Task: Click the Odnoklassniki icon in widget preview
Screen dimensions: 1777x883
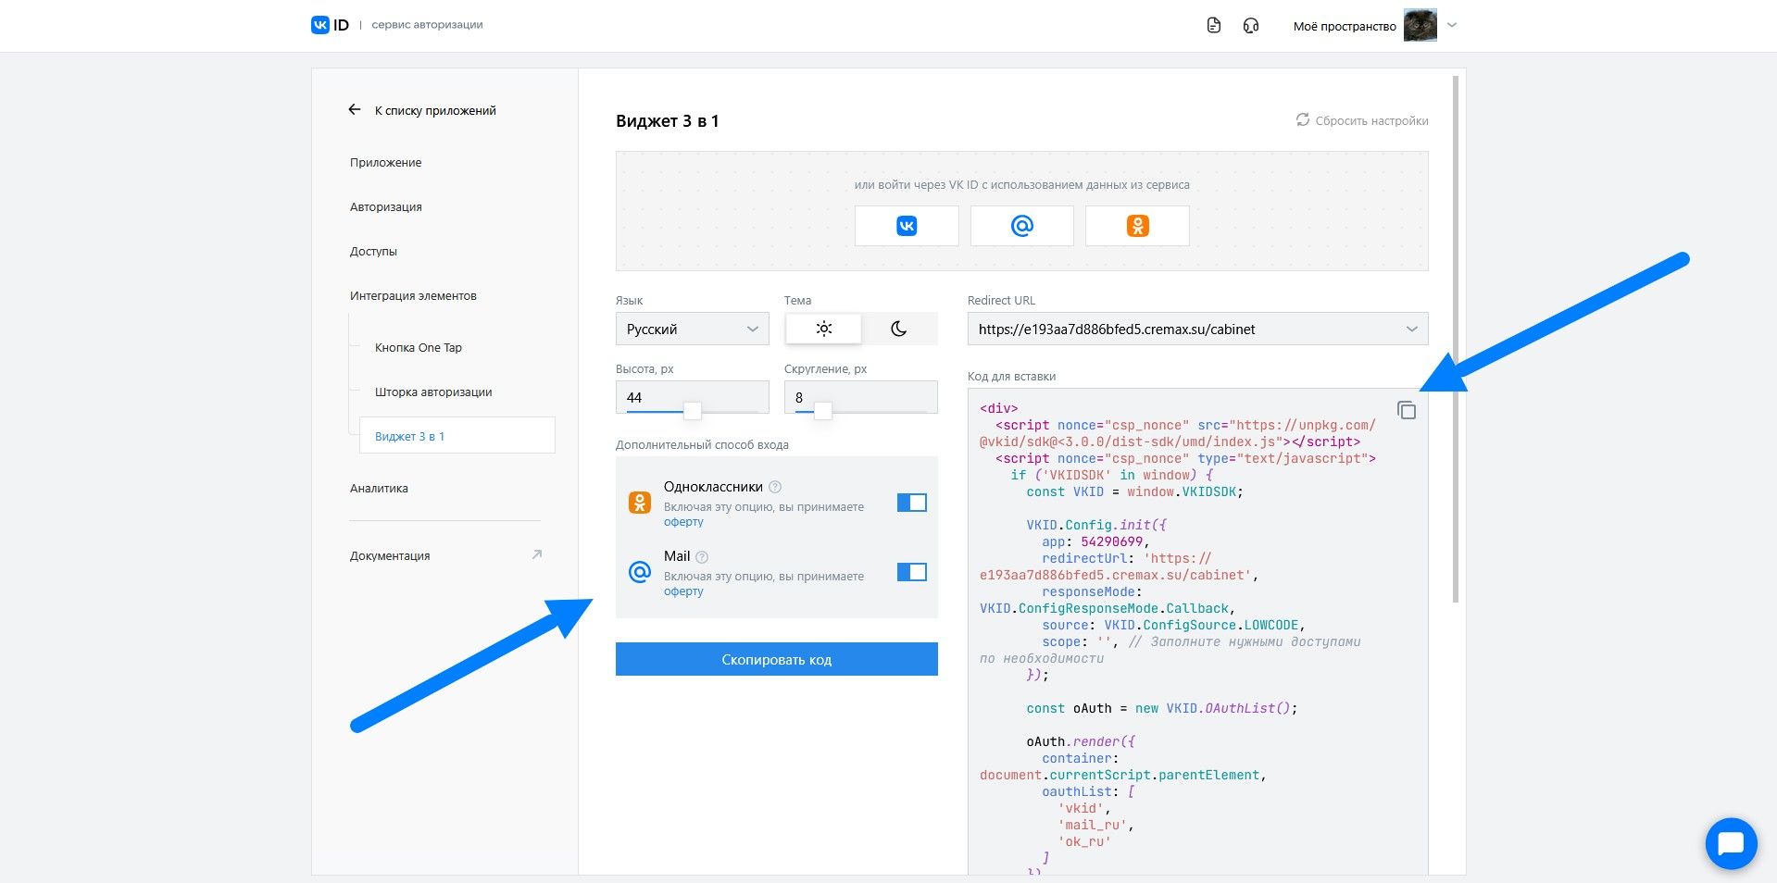Action: [x=1137, y=226]
